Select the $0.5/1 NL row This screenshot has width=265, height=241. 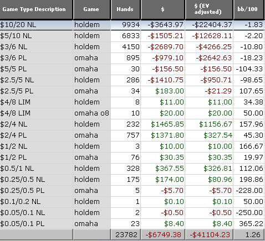132,169
